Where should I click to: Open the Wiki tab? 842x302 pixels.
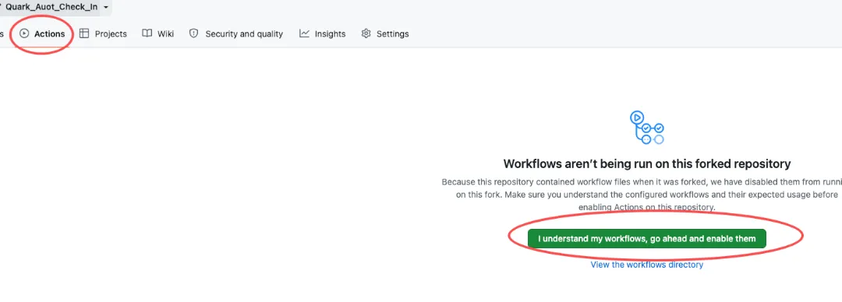pyautogui.click(x=157, y=33)
